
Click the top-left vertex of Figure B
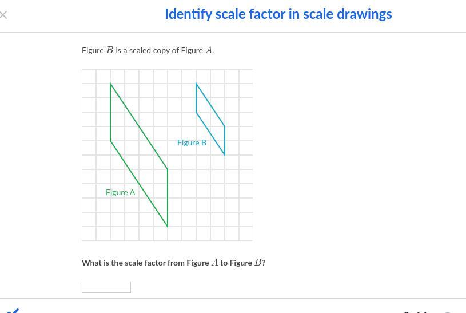[196, 84]
